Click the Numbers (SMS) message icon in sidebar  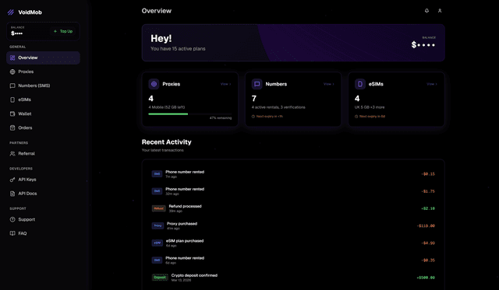click(12, 86)
